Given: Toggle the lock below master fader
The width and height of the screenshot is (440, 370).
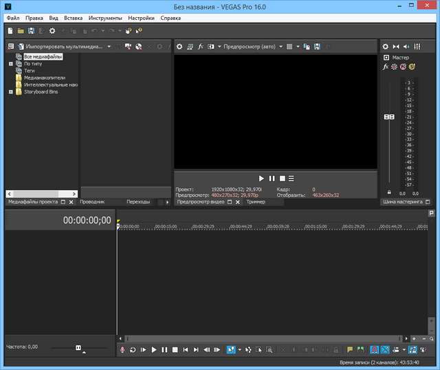Looking at the screenshot, I should click(390, 192).
